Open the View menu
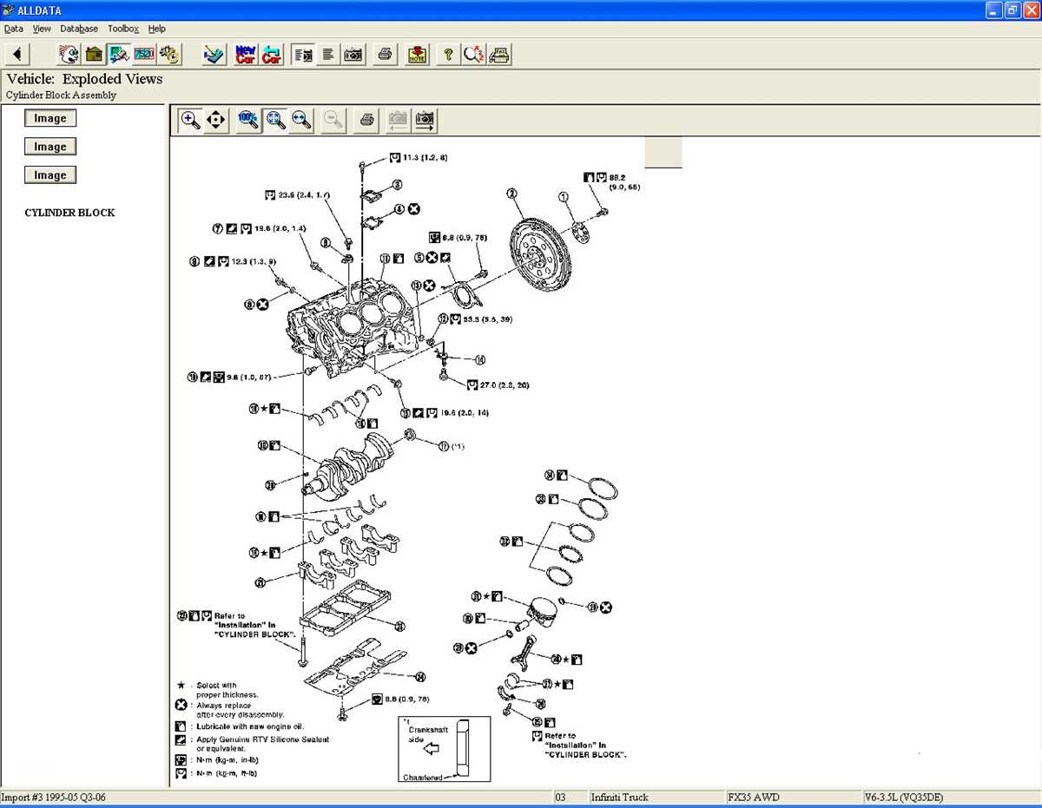Viewport: 1042px width, 808px height. click(x=42, y=28)
